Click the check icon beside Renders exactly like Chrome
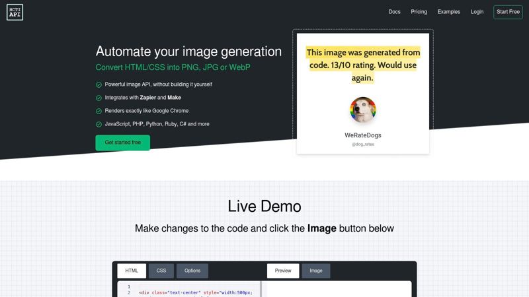This screenshot has height=297, width=529. point(99,111)
